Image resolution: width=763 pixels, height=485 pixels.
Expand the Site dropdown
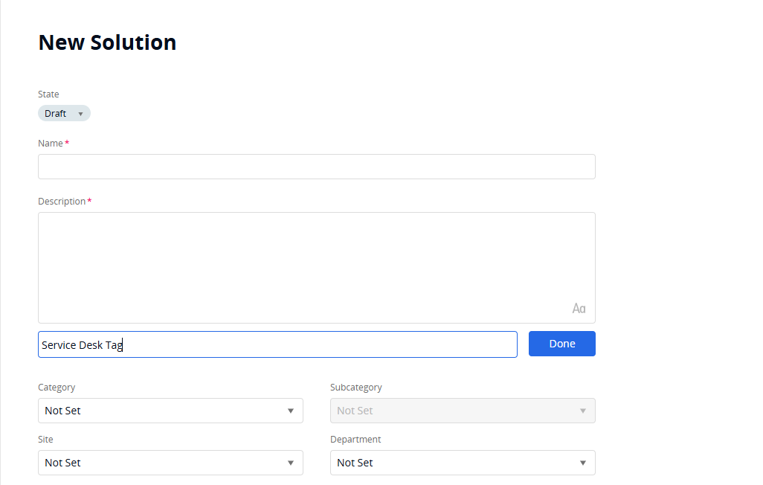tap(170, 463)
